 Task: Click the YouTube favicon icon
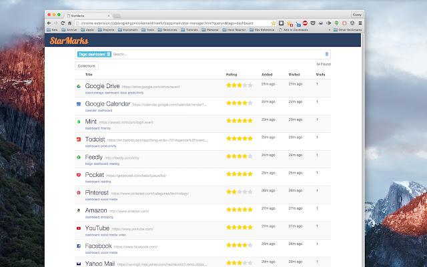coord(79,228)
